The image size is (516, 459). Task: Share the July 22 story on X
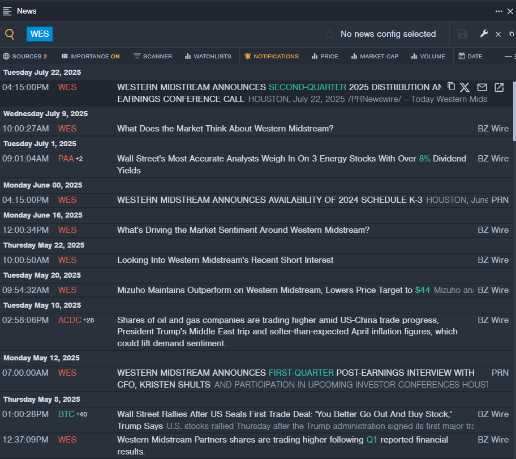point(465,87)
